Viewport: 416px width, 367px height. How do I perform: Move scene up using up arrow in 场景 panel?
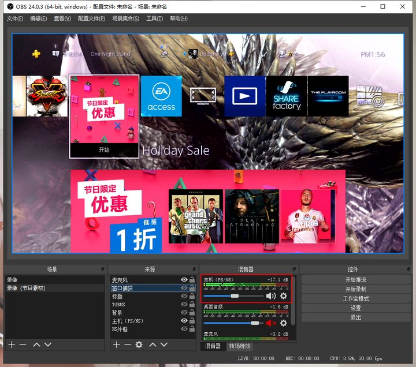coord(36,344)
